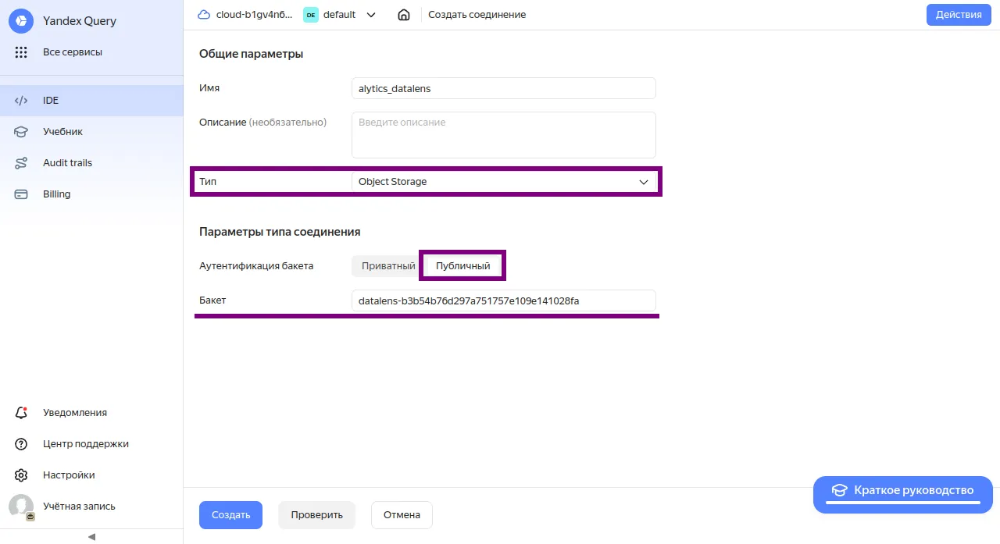Click the Создать button

231,515
